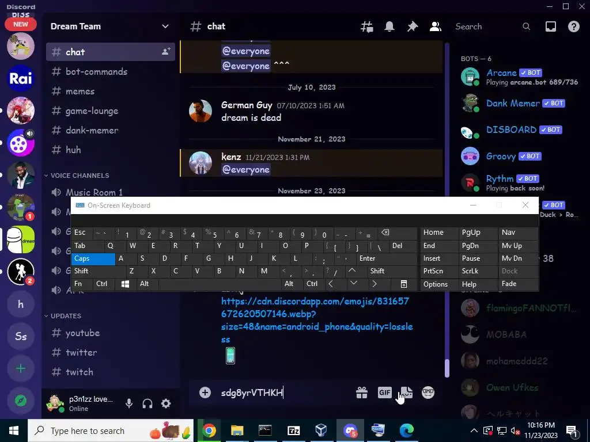Open the Threads icon in channel header
This screenshot has width=590, height=442.
click(x=367, y=26)
